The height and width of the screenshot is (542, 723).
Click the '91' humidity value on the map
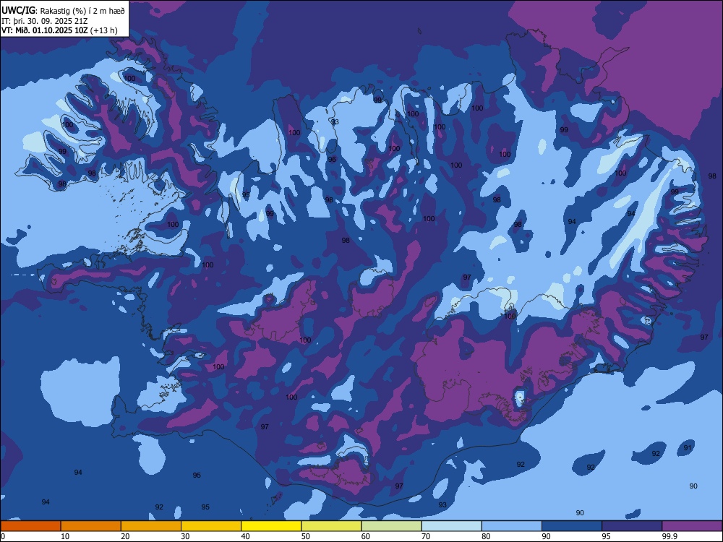[x=688, y=447]
